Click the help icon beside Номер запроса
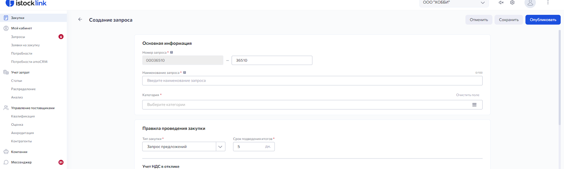This screenshot has width=564, height=169. coord(172,52)
